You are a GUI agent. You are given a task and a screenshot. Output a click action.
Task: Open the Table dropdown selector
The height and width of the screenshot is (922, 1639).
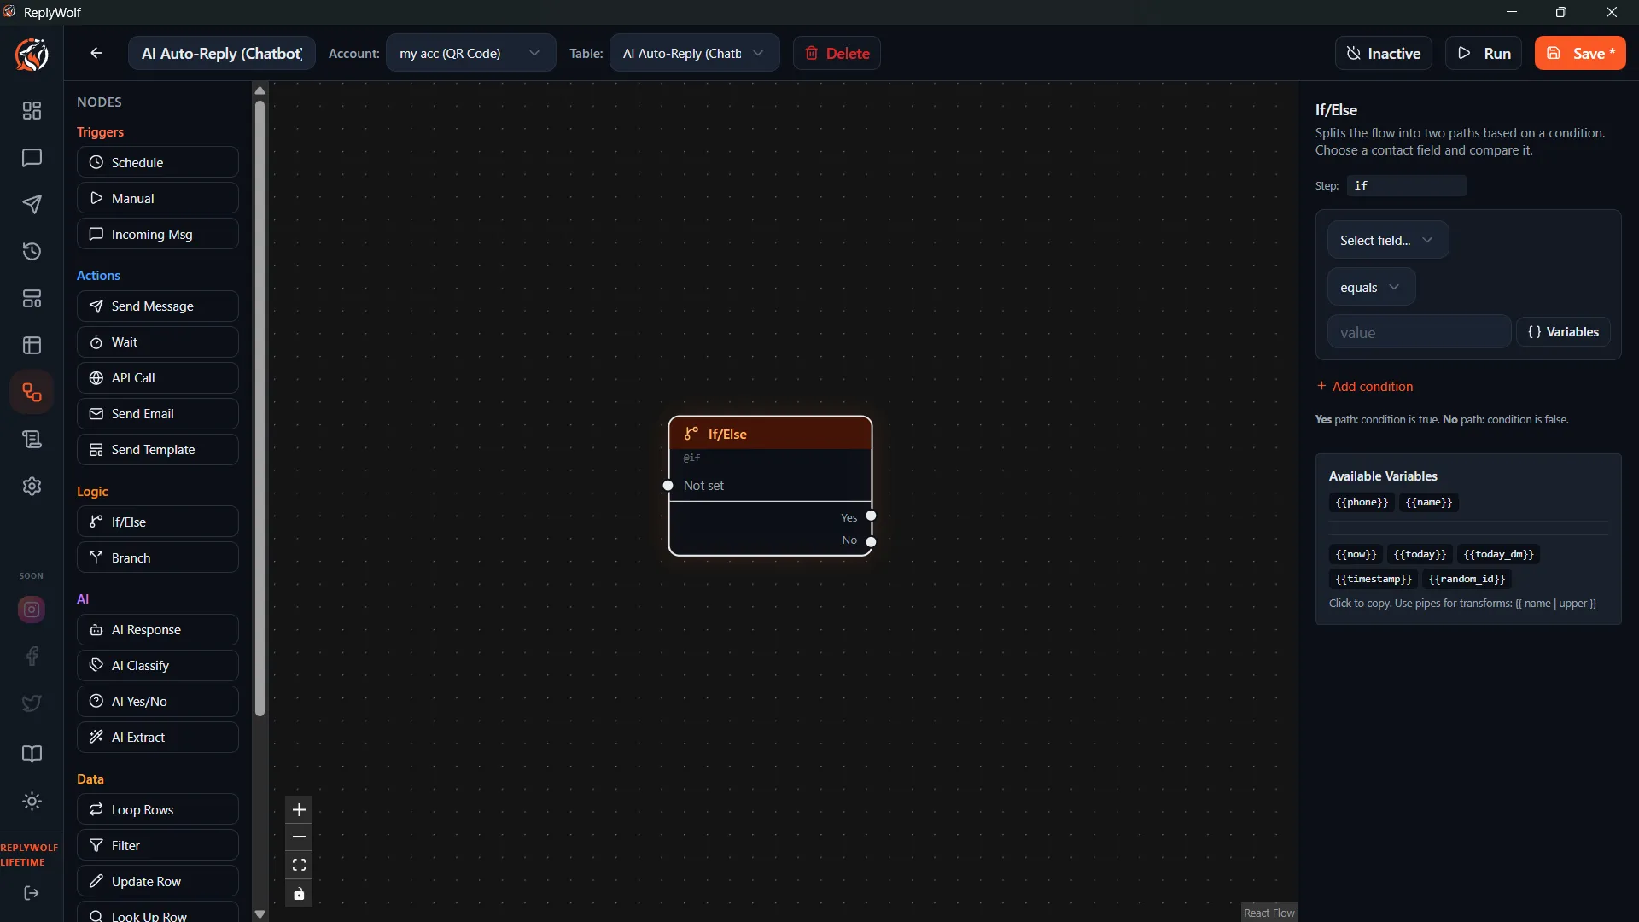694,53
